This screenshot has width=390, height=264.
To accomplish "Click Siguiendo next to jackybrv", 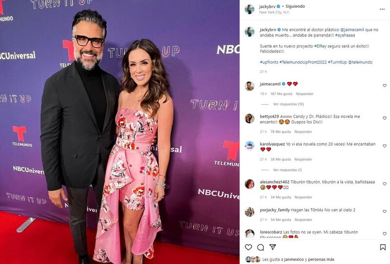I will click(295, 6).
